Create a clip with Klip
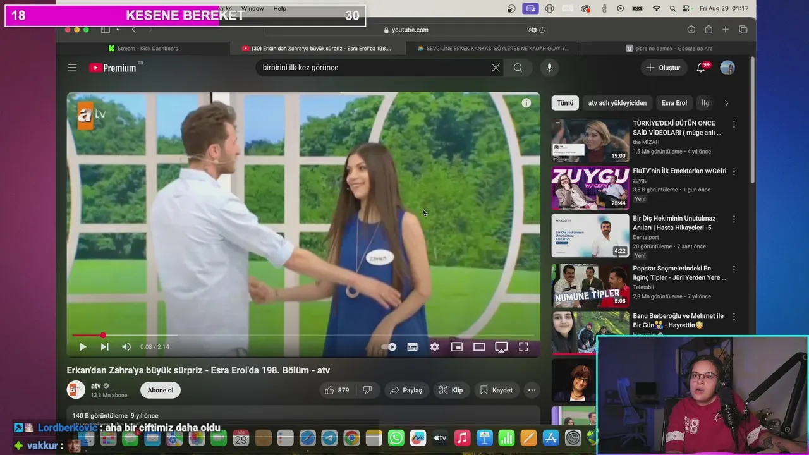This screenshot has height=455, width=809. coord(451,390)
